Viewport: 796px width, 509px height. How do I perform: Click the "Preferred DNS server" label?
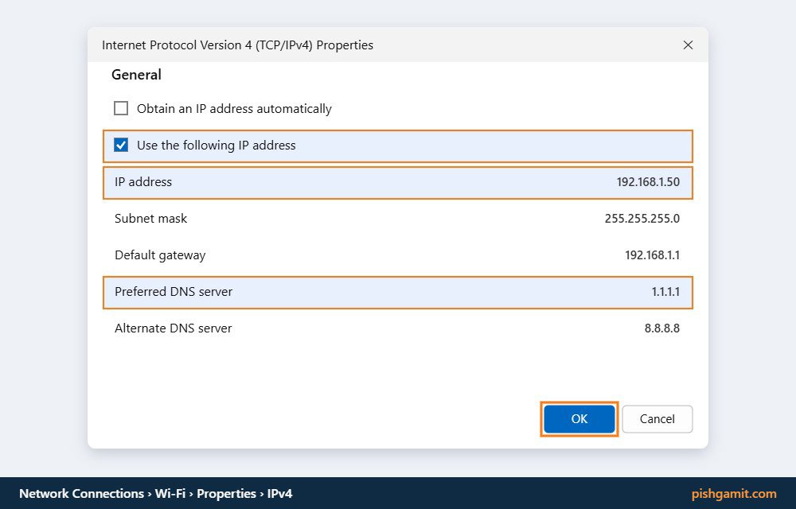pos(173,292)
